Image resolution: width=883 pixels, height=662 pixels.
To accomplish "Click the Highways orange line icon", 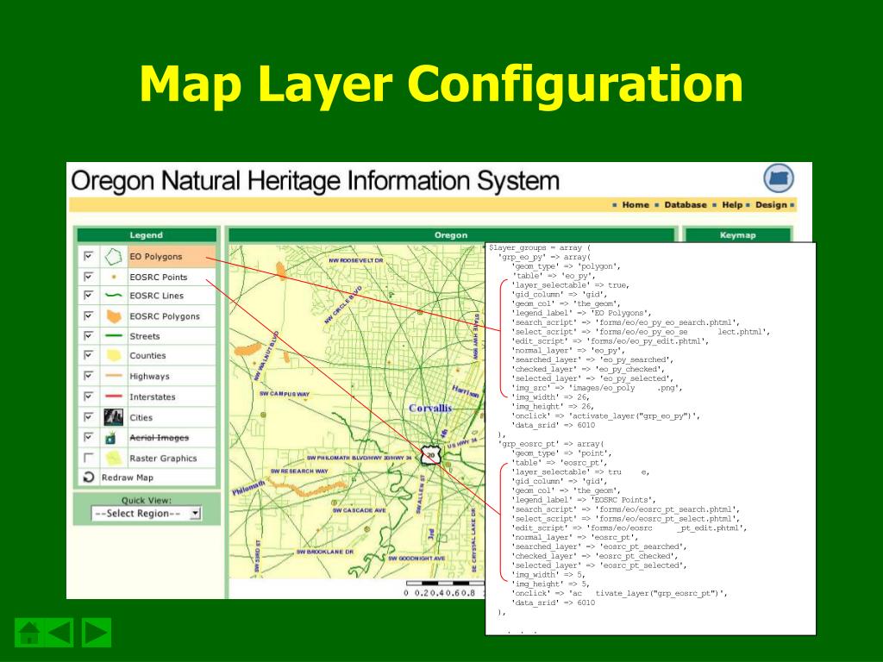I will coord(114,376).
